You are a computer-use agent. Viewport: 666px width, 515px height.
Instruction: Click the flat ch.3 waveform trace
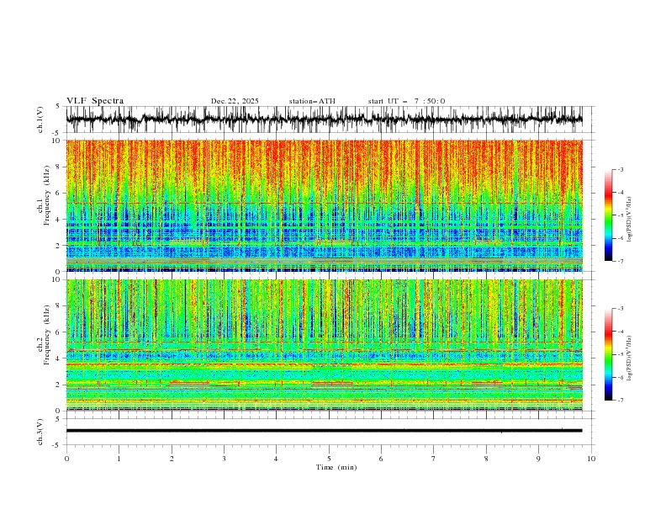[324, 431]
